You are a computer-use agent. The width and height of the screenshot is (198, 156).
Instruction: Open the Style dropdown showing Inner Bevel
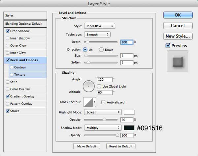coord(100,26)
